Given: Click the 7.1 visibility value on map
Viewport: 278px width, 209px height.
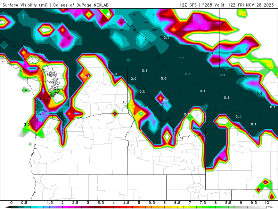Looking at the screenshot, I should 125,102.
